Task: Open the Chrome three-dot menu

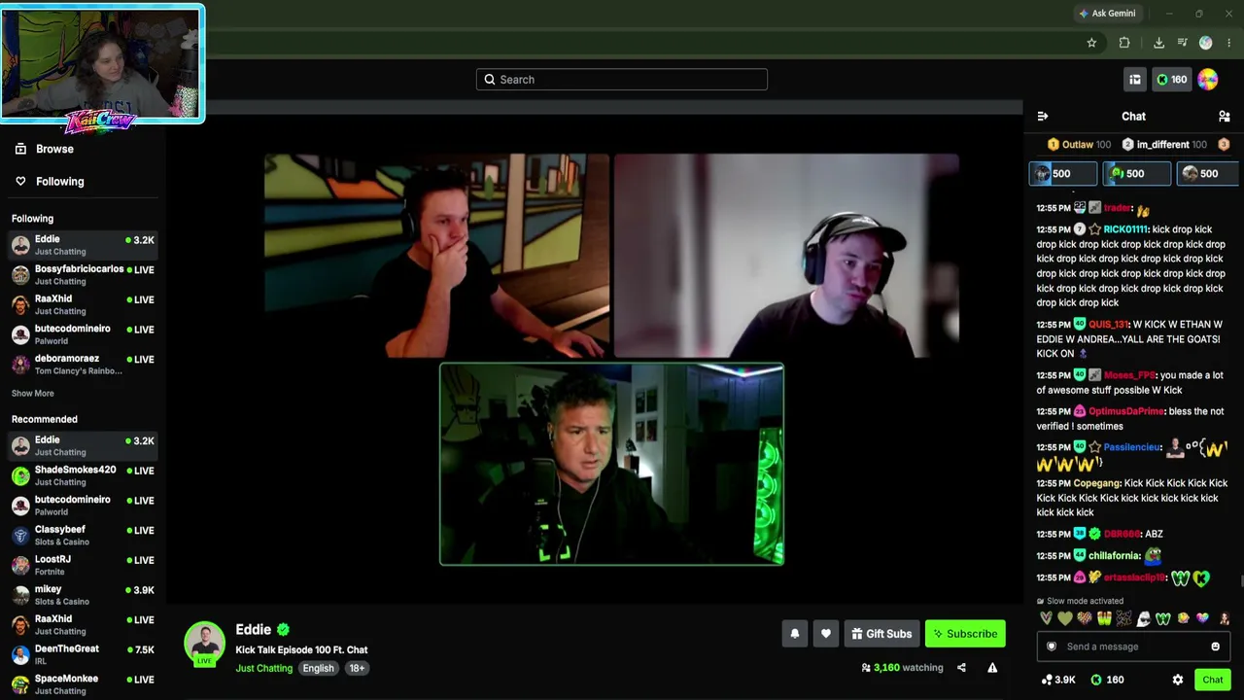Action: tap(1228, 43)
